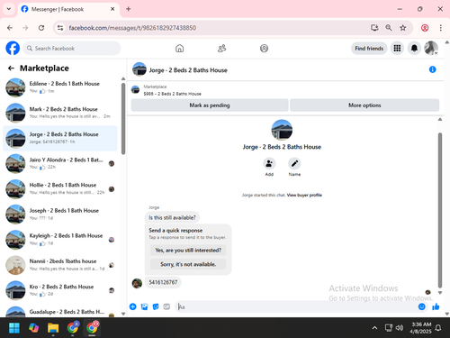Open the View buyer profile link

click(x=304, y=195)
